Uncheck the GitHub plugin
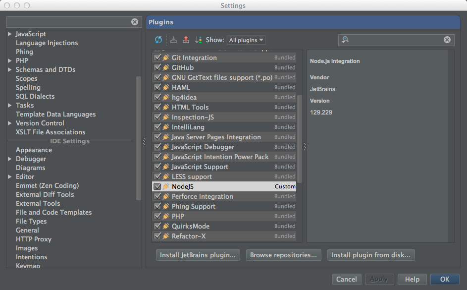 click(x=157, y=67)
